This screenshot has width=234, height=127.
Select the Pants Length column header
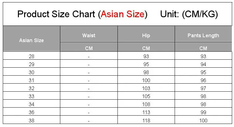tap(203, 35)
